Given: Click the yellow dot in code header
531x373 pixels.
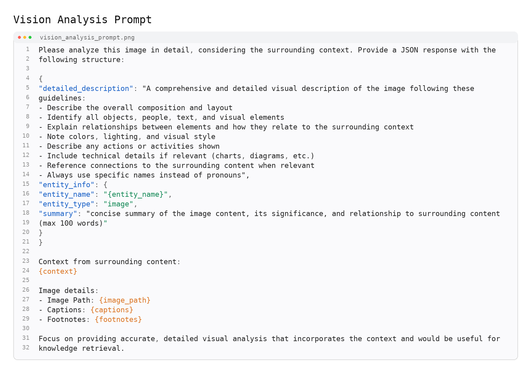Looking at the screenshot, I should (25, 37).
